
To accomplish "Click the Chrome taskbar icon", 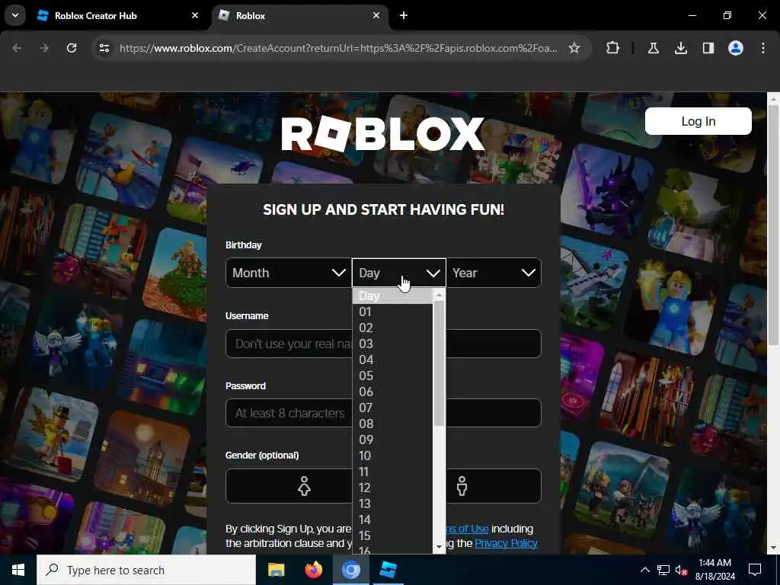I will 350,570.
